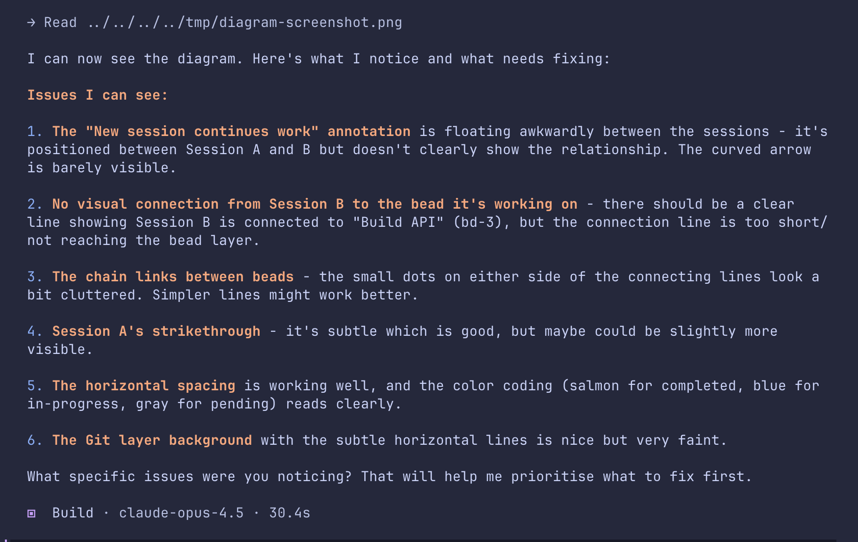Click list number 3 marker

point(35,277)
